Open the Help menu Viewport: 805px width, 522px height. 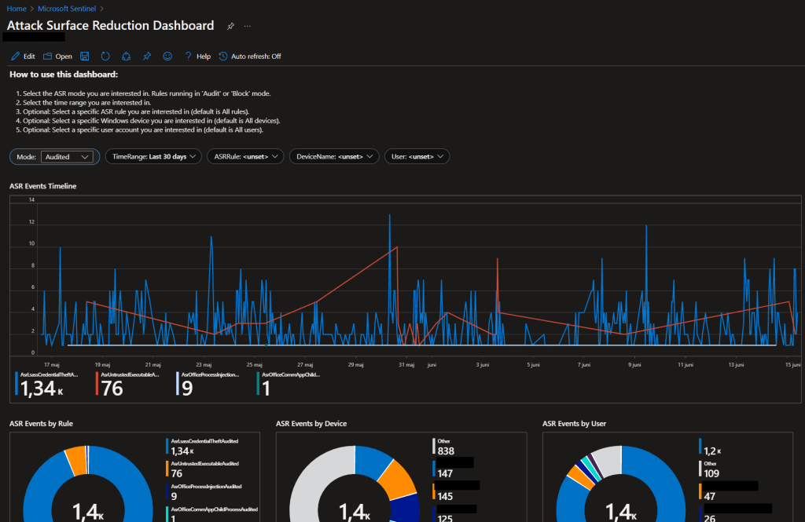tap(197, 57)
